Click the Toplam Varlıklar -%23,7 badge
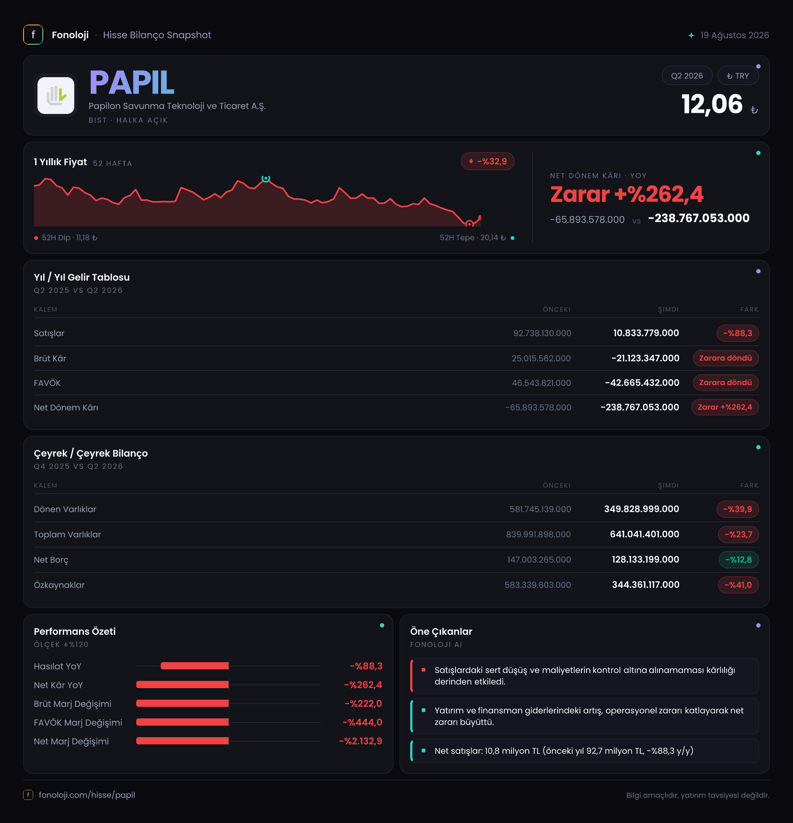The height and width of the screenshot is (823, 793). pyautogui.click(x=739, y=534)
